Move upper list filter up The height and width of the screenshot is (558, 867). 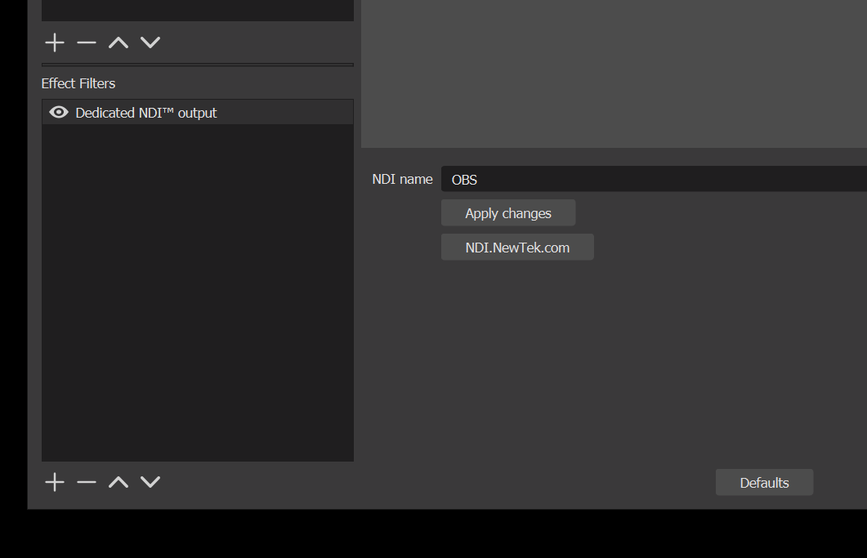tap(118, 42)
